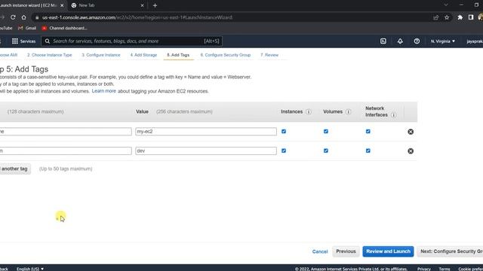The height and width of the screenshot is (271, 483).
Task: Remove the my-ec2 tag row
Action: (x=411, y=132)
